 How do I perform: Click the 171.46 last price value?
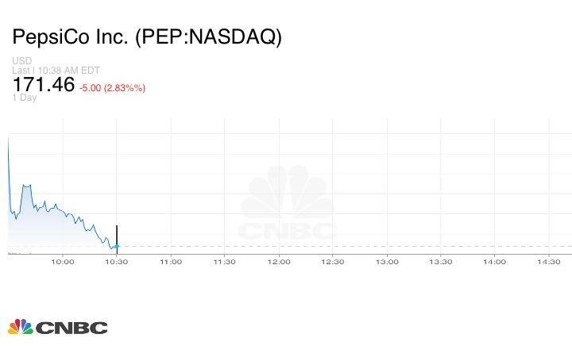pyautogui.click(x=44, y=84)
